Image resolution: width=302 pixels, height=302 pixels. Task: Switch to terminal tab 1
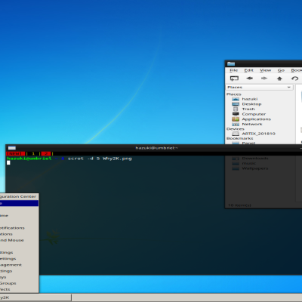pyautogui.click(x=33, y=153)
